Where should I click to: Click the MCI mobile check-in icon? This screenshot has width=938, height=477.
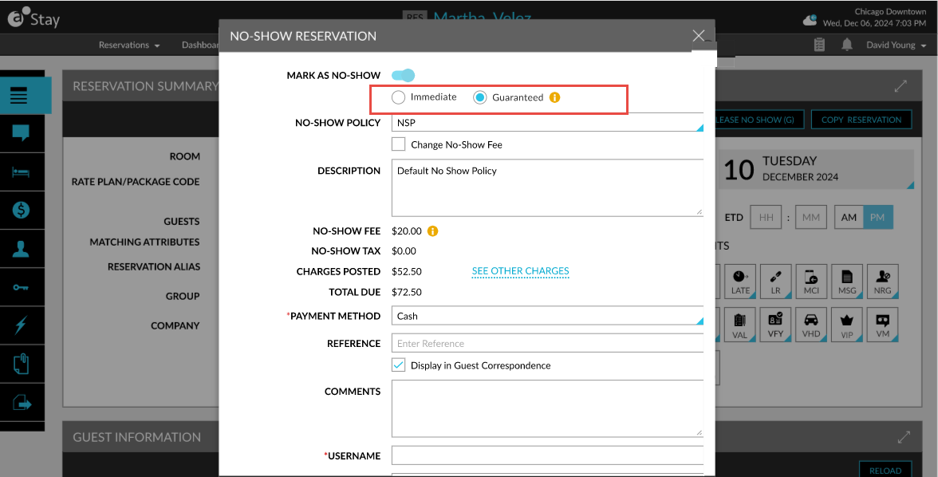pyautogui.click(x=811, y=282)
